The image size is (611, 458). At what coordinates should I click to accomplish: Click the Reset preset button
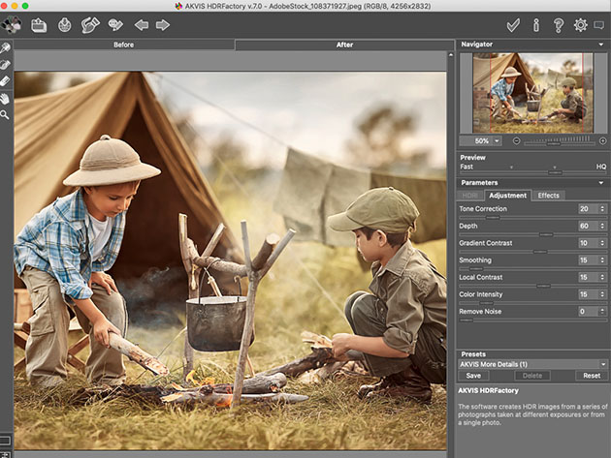tap(591, 375)
